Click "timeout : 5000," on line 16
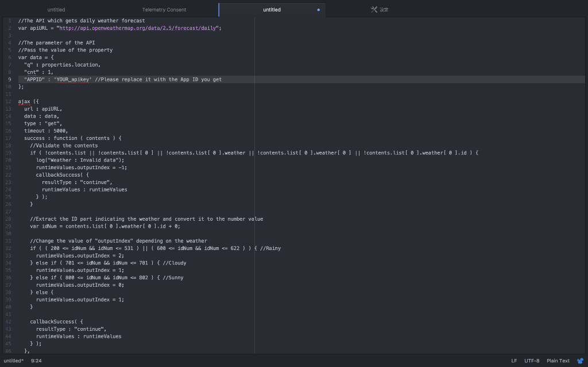Viewport: 588px width, 367px height. (46, 131)
